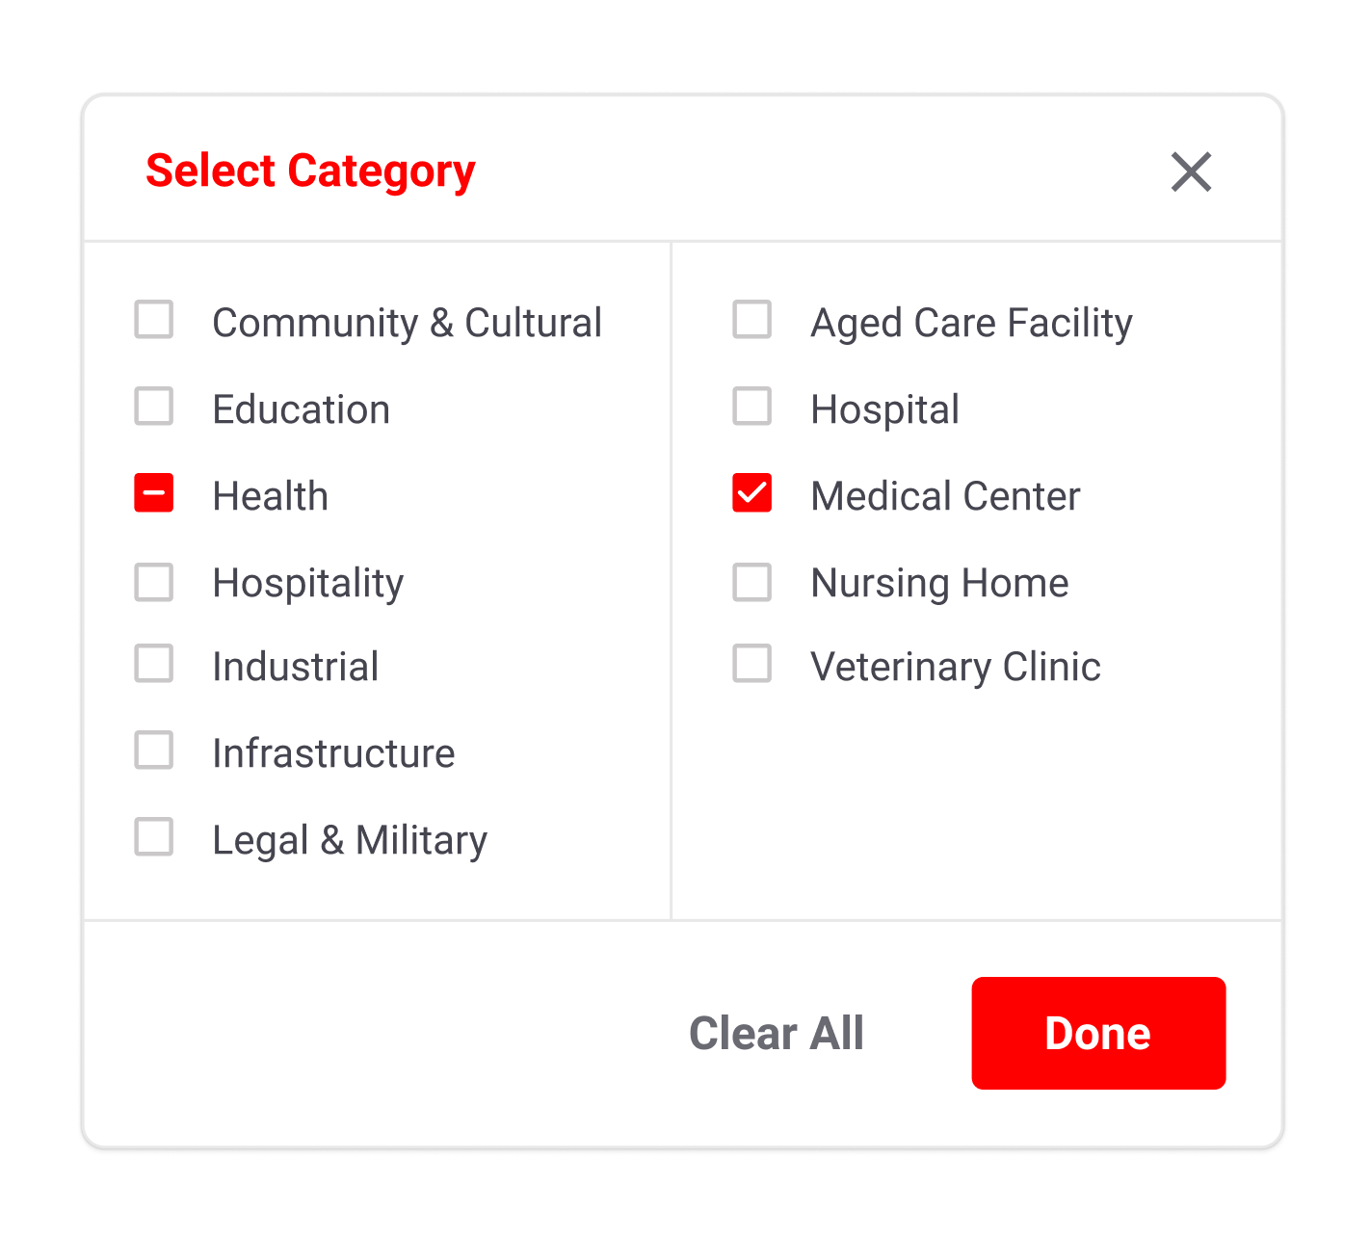Click the Health indeterminate checkbox
Image resolution: width=1370 pixels, height=1238 pixels.
(153, 494)
